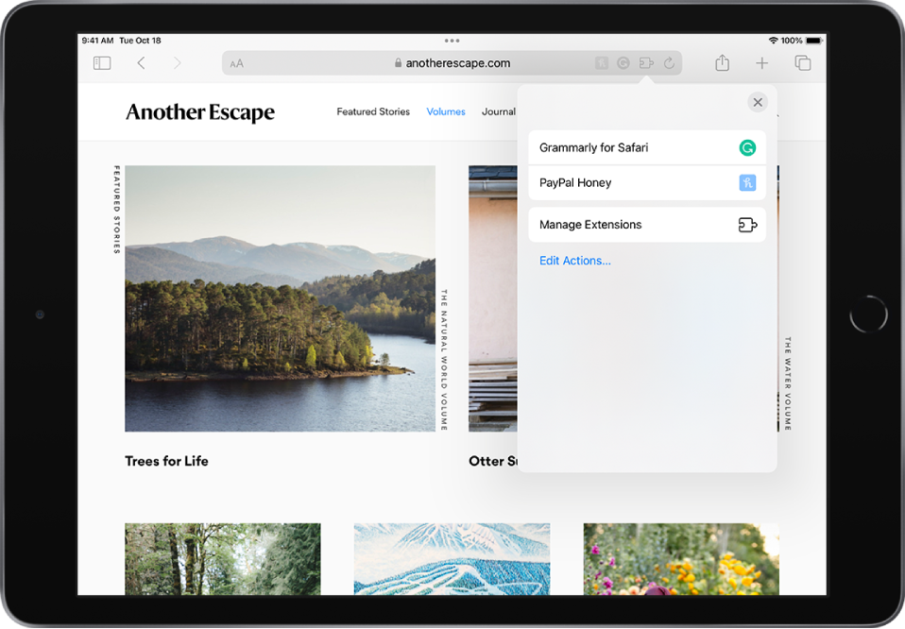Tap the 9:41 AM clock
The image size is (905, 629).
click(97, 41)
